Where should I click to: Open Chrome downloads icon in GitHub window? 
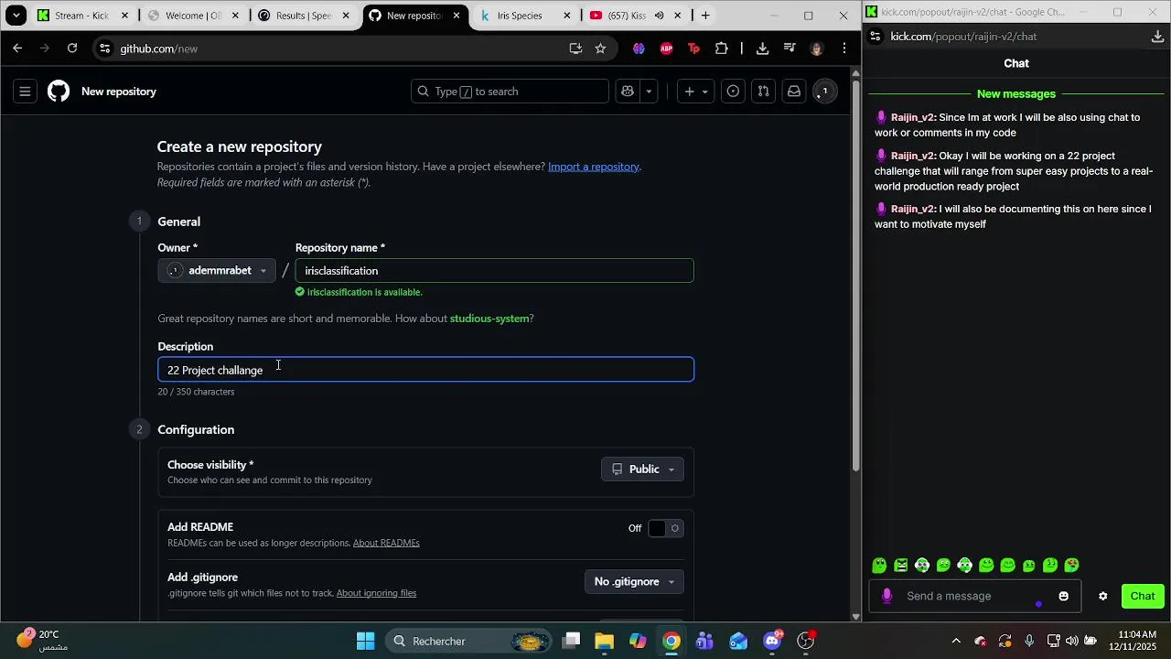[x=762, y=49]
